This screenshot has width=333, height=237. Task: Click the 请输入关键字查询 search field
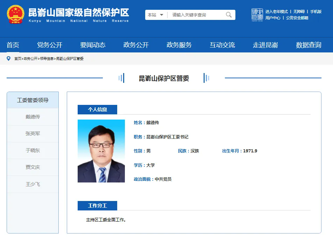tap(196, 15)
